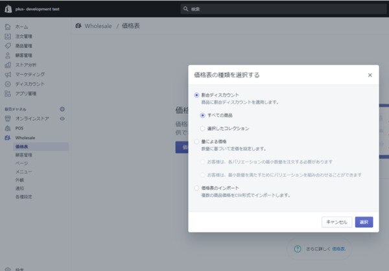
Task: Click the ディスカウント discount icon
Action: 8,84
